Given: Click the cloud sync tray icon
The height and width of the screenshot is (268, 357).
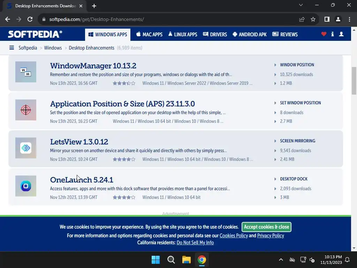Looking at the screenshot, I should pos(292,260).
